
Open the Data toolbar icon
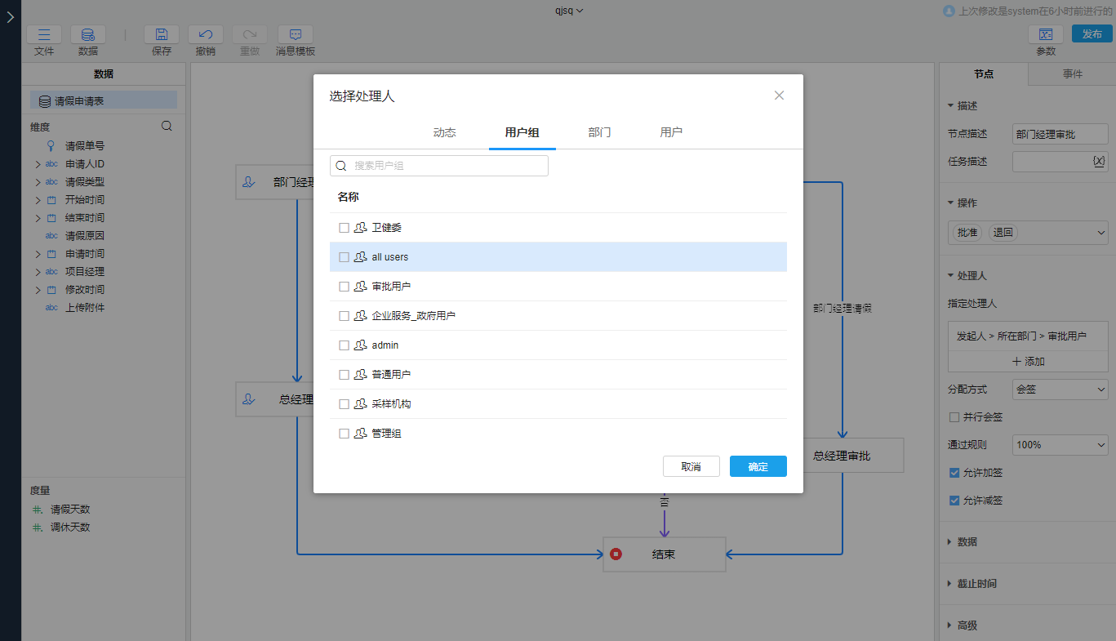(x=88, y=34)
